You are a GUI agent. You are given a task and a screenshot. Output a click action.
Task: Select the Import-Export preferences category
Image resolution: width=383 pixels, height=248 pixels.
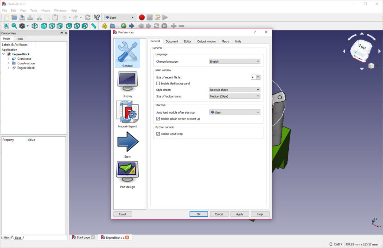[x=128, y=115]
